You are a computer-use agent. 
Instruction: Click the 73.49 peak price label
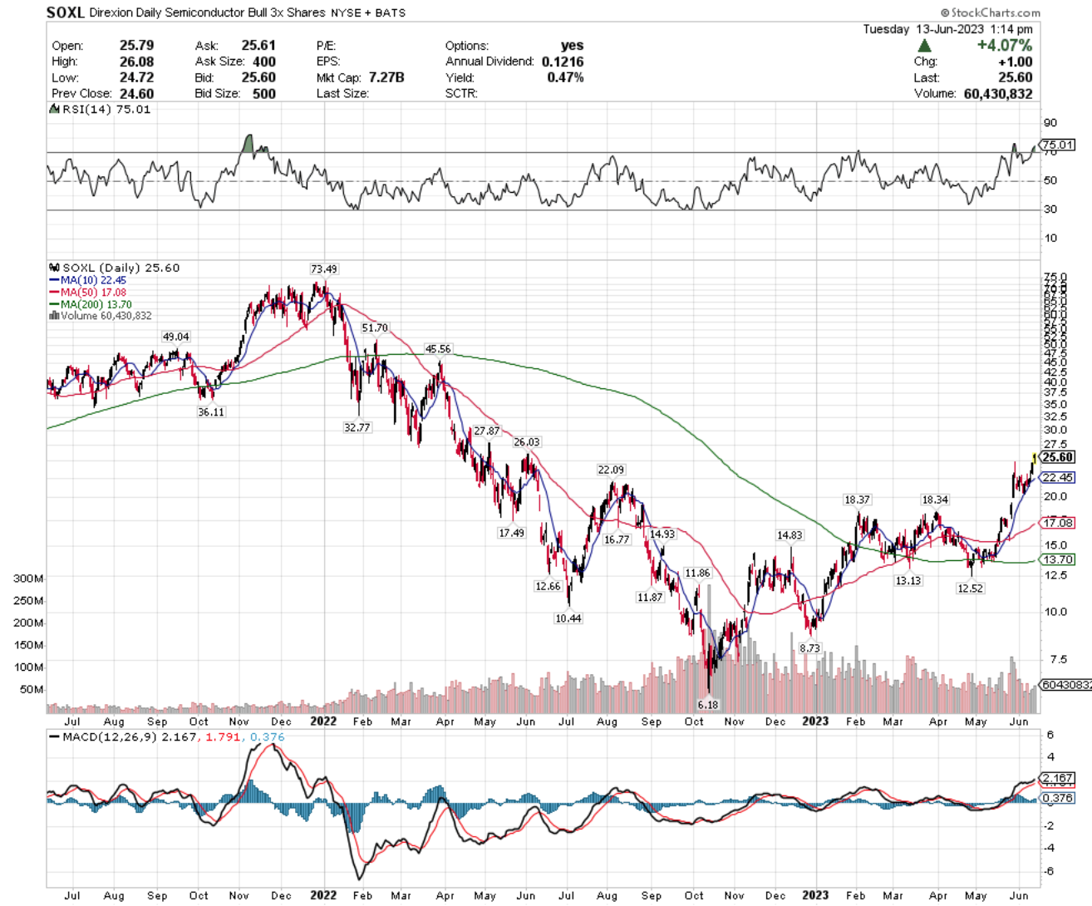coord(324,269)
